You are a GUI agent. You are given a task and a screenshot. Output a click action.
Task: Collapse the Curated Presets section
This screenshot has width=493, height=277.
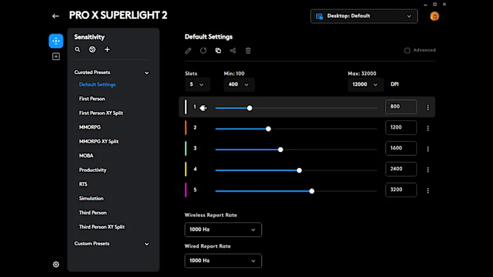[147, 73]
